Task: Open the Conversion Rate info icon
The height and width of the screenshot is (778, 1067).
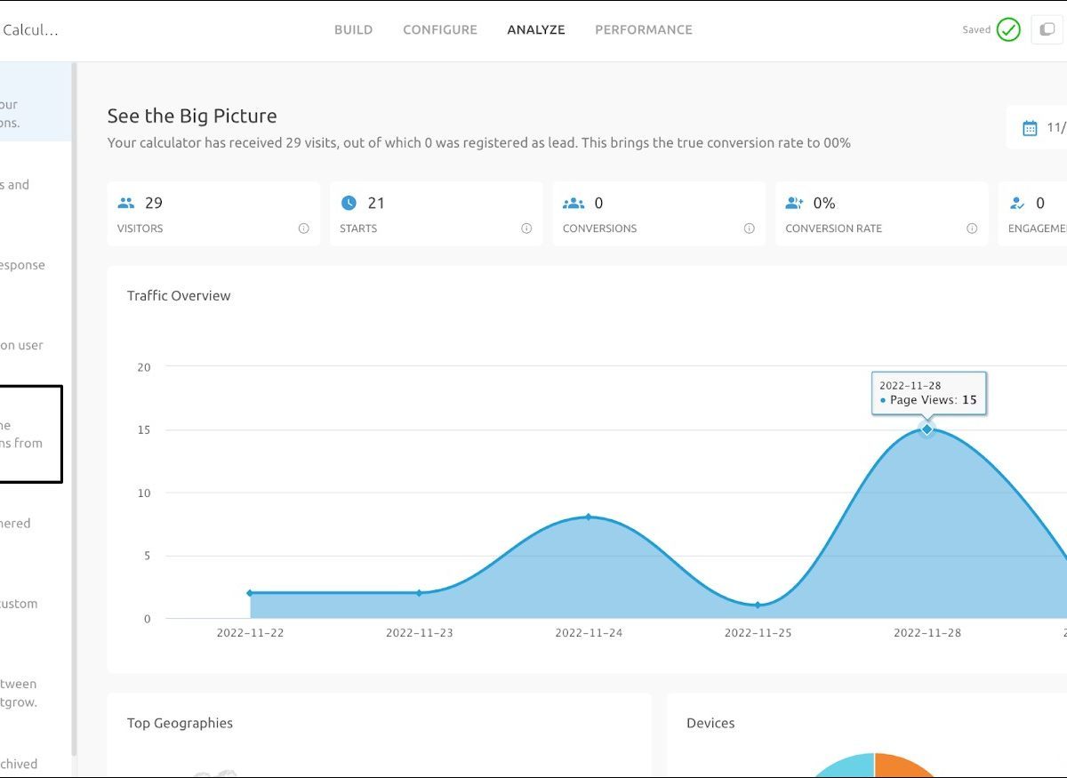Action: [972, 229]
